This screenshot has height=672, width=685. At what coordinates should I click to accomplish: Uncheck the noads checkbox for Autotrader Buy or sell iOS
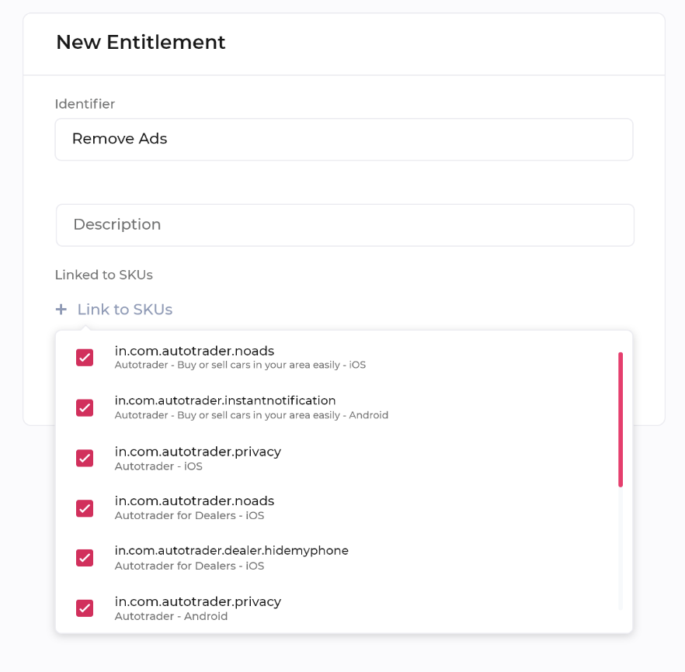(85, 357)
